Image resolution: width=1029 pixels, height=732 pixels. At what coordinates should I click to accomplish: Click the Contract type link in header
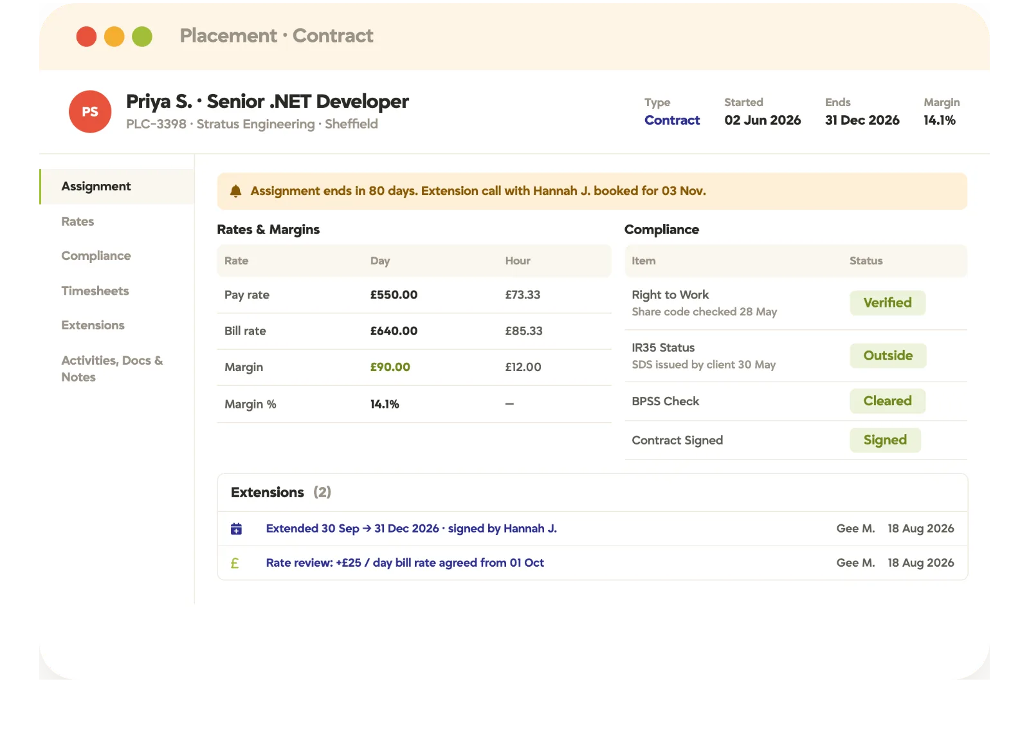[672, 120]
